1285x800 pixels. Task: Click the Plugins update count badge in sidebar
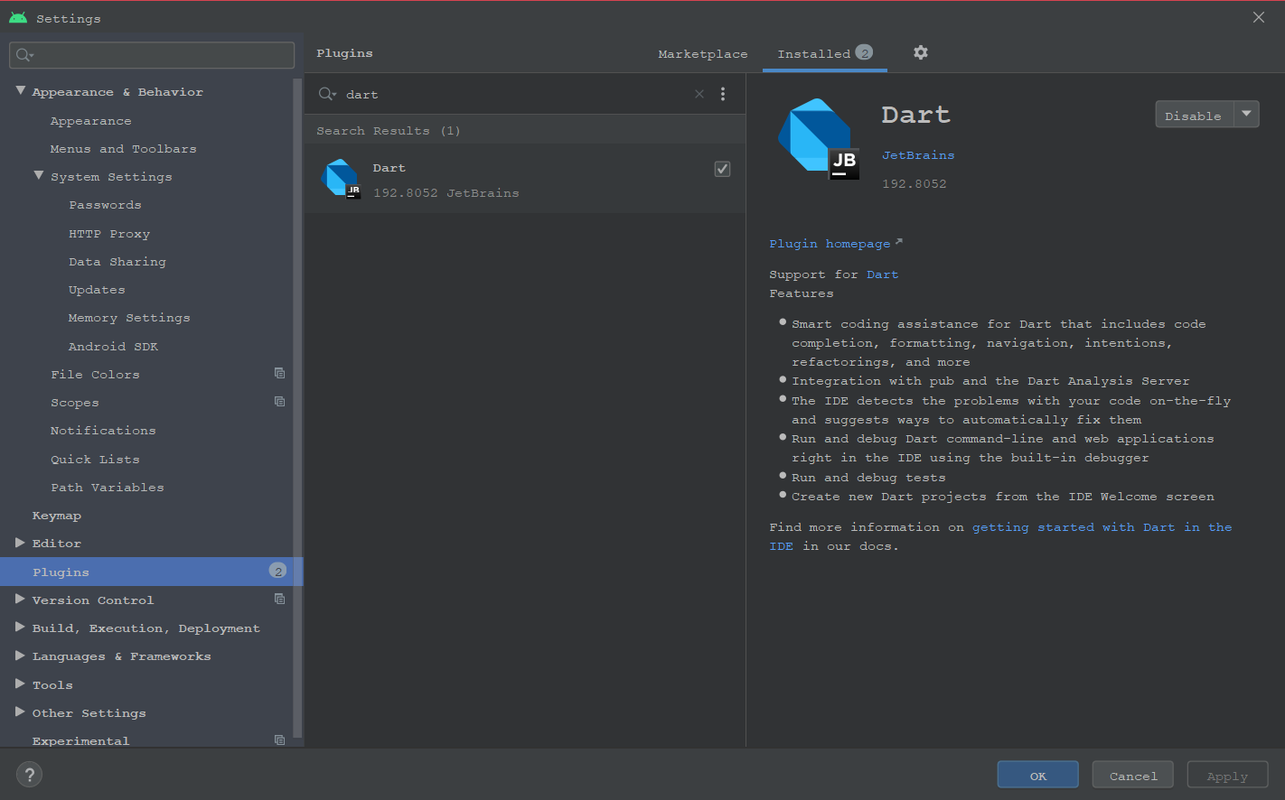(277, 571)
